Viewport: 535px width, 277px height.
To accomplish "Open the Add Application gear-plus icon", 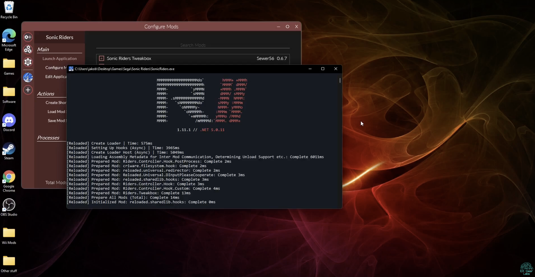I will coord(28,37).
